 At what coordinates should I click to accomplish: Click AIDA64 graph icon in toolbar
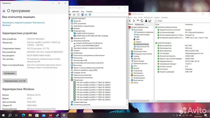click(150, 21)
